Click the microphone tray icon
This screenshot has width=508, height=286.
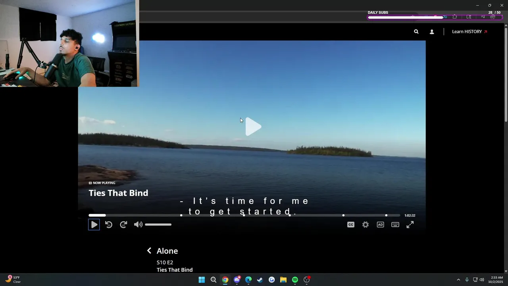click(467, 280)
